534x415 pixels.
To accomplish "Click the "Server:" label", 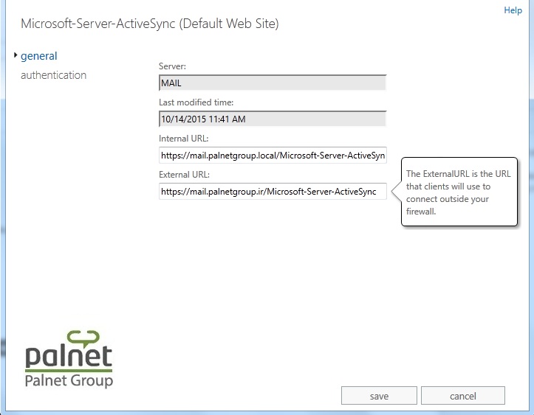I will point(172,66).
